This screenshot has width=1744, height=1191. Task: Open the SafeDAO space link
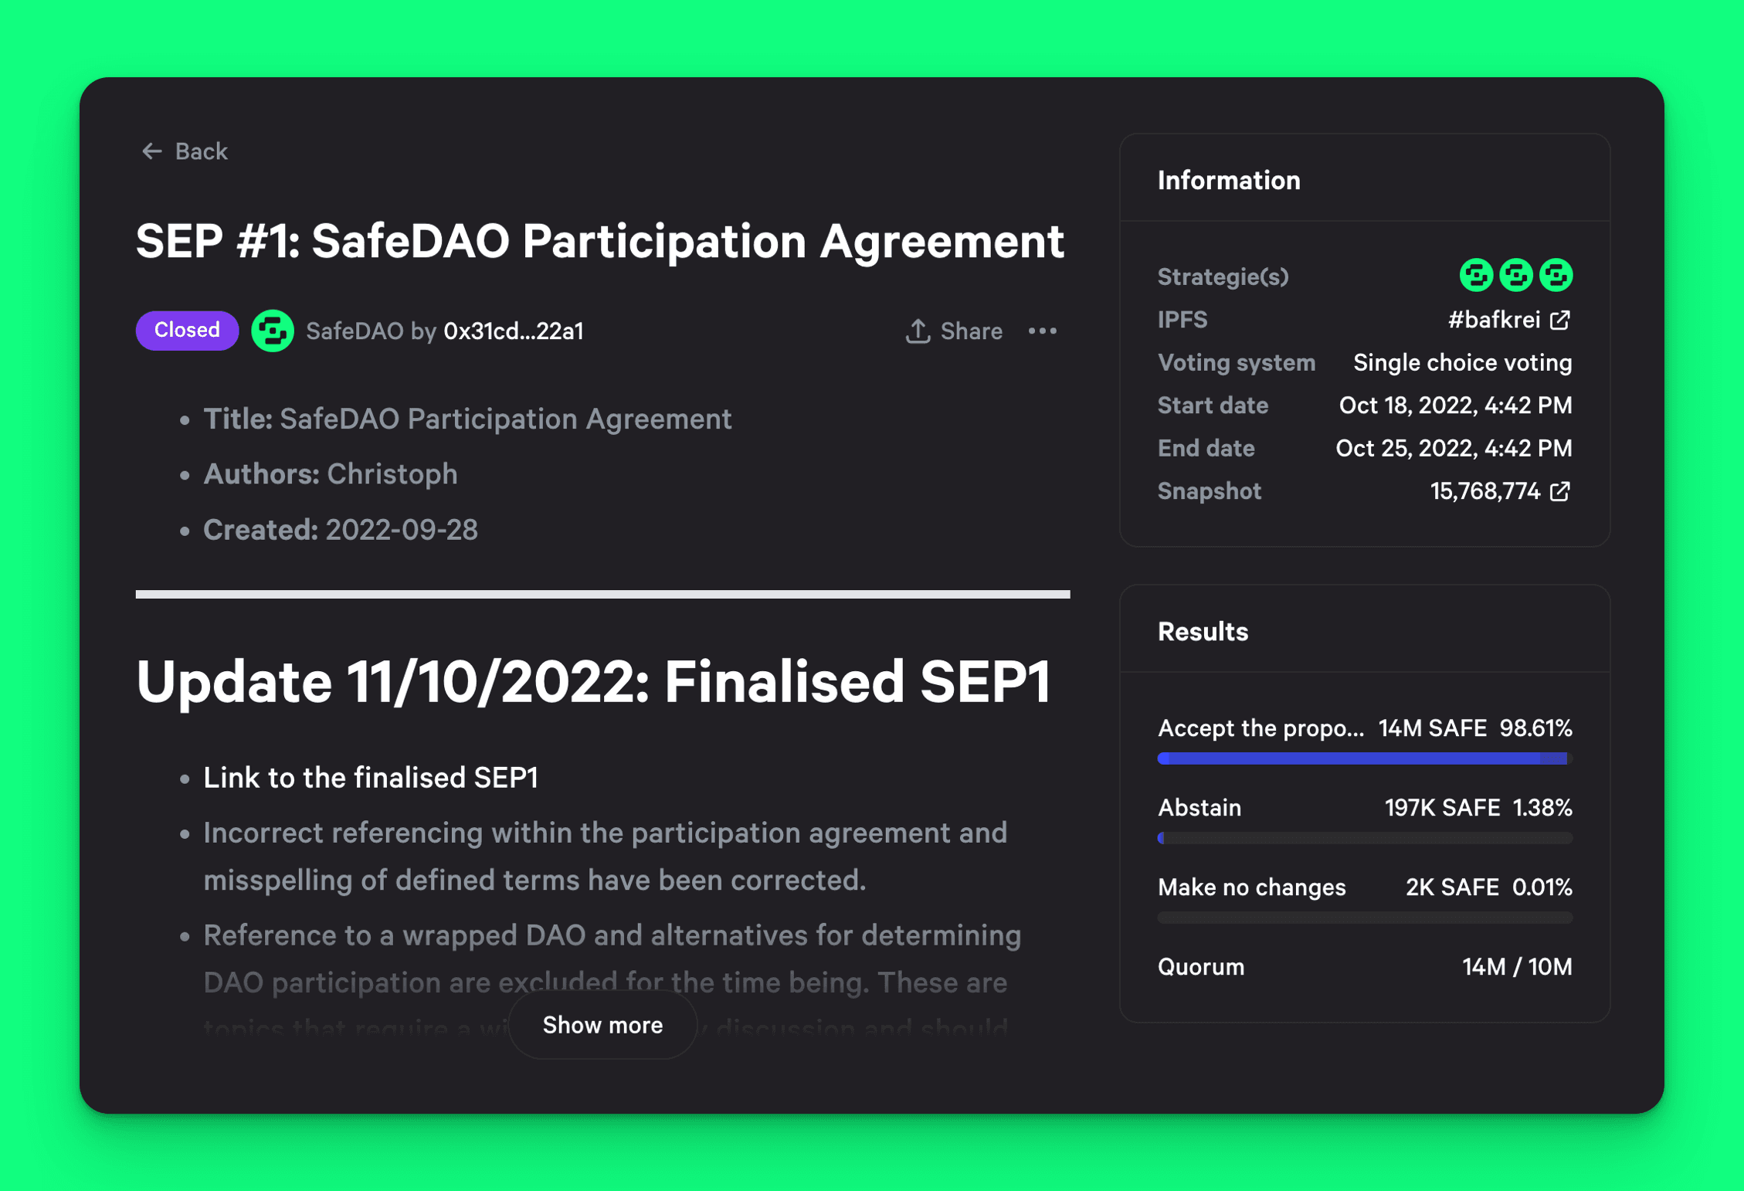[355, 331]
